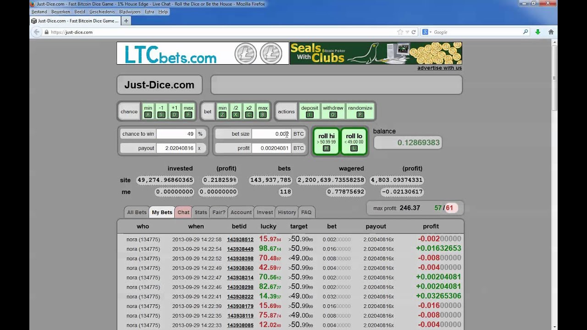Viewport: 587px width, 330px height.
Task: Open the Geschiedenis menu
Action: [102, 11]
